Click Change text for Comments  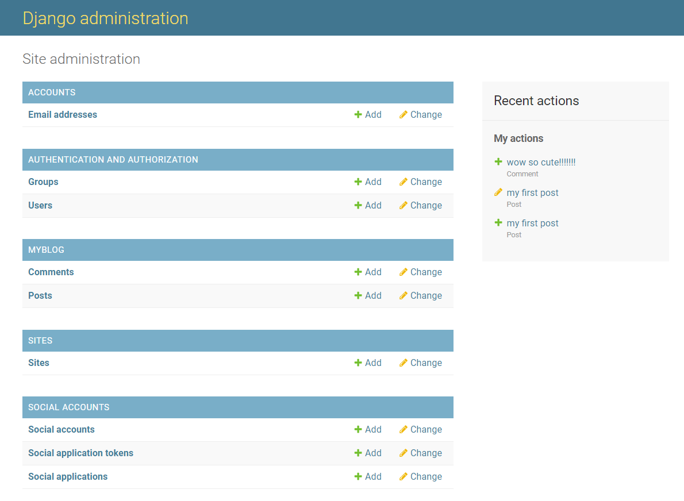pyautogui.click(x=426, y=272)
